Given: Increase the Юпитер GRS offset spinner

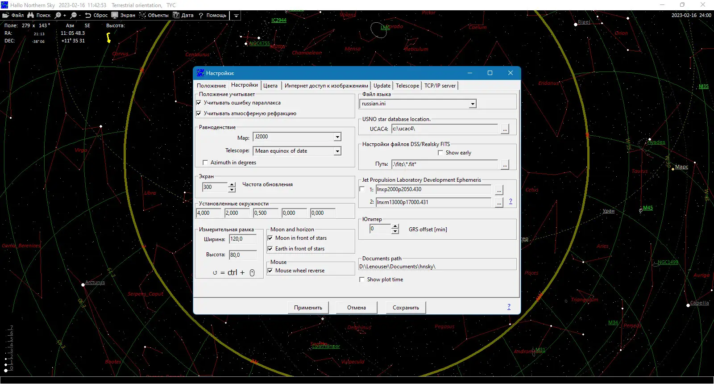Looking at the screenshot, I should [x=395, y=226].
